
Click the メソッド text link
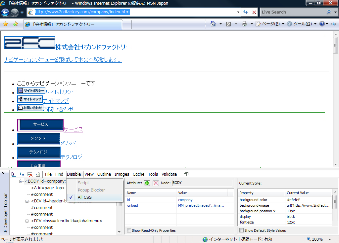pos(68,143)
